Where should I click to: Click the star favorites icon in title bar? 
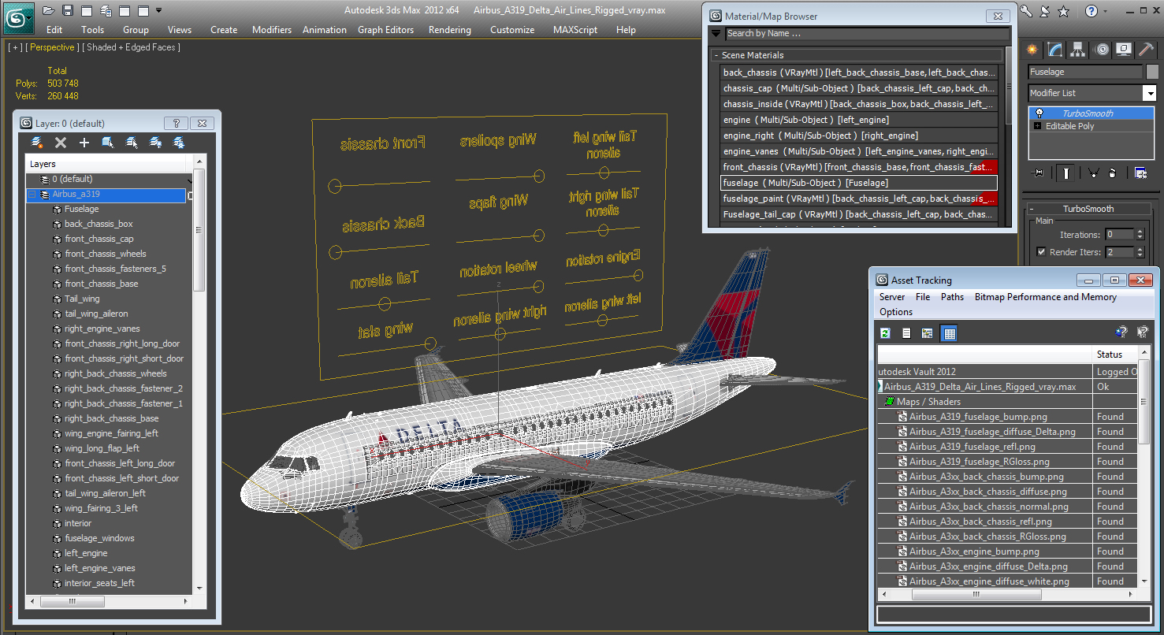pos(1063,11)
